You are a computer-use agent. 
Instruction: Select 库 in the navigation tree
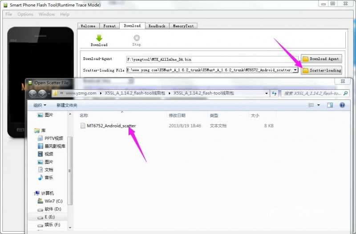(43, 131)
